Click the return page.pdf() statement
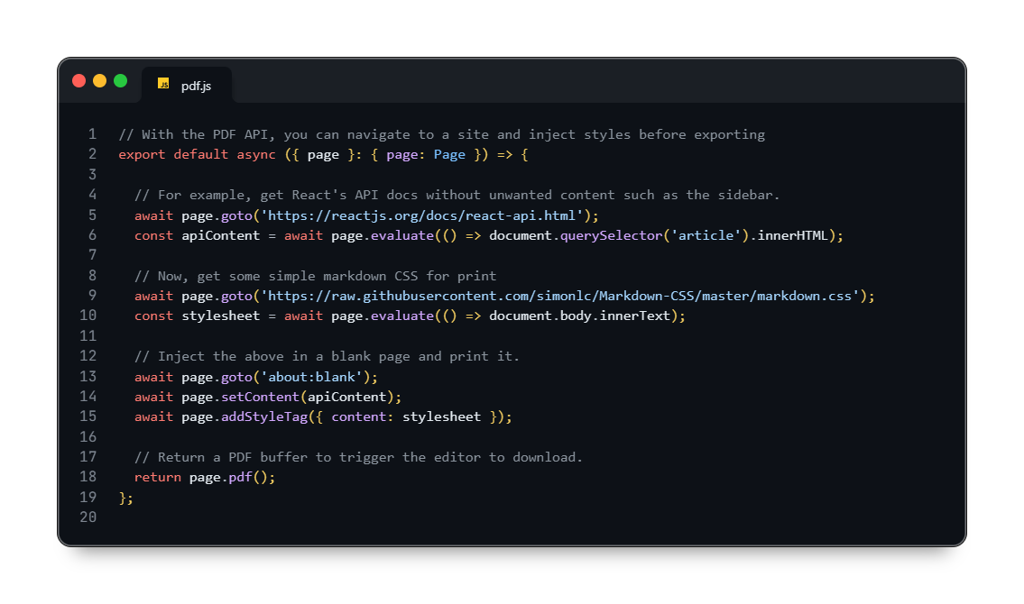 pyautogui.click(x=203, y=477)
